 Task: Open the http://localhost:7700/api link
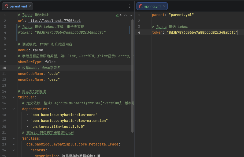pos(54,21)
